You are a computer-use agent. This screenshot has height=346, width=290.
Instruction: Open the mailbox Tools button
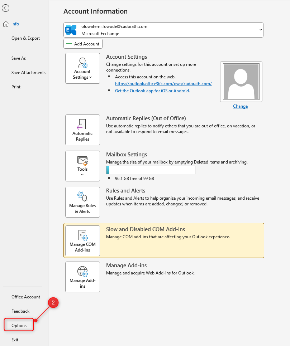[x=82, y=166]
